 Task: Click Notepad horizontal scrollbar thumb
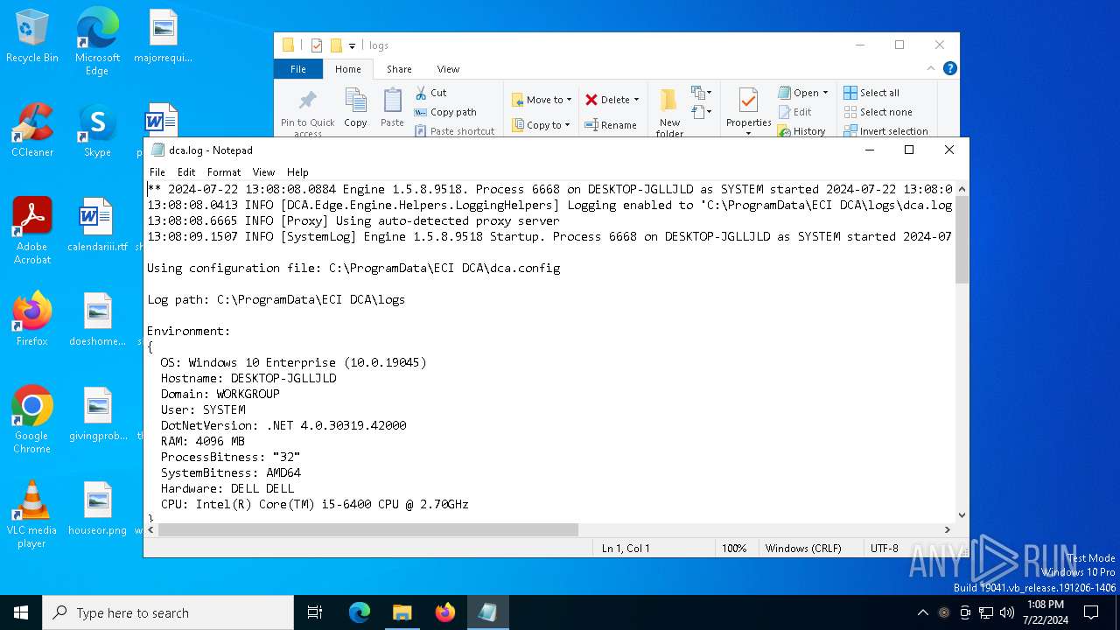368,529
